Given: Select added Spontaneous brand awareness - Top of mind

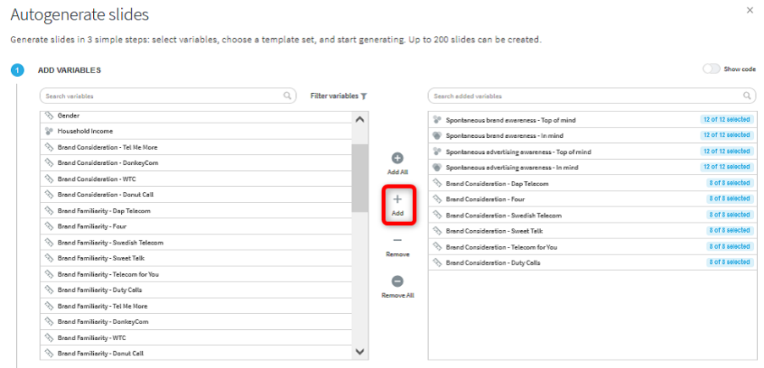Looking at the screenshot, I should [592, 120].
